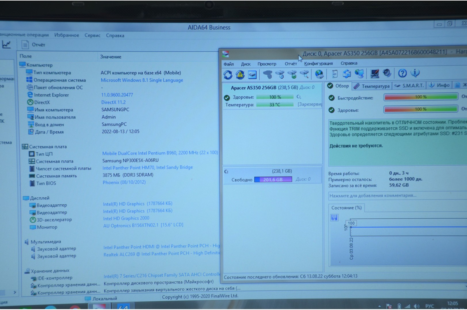Click the disk with green checkmark icon
Viewport: 467px width, 310px height.
292,74
